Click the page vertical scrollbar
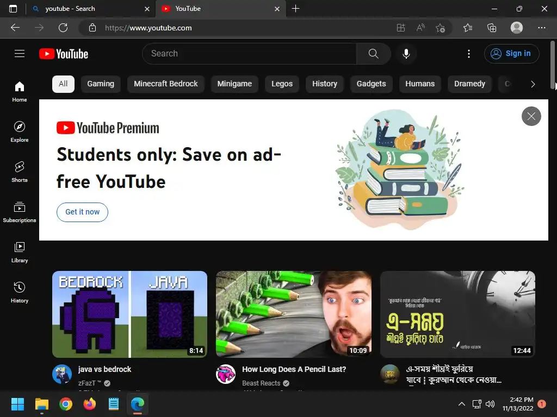557x417 pixels. pyautogui.click(x=553, y=65)
